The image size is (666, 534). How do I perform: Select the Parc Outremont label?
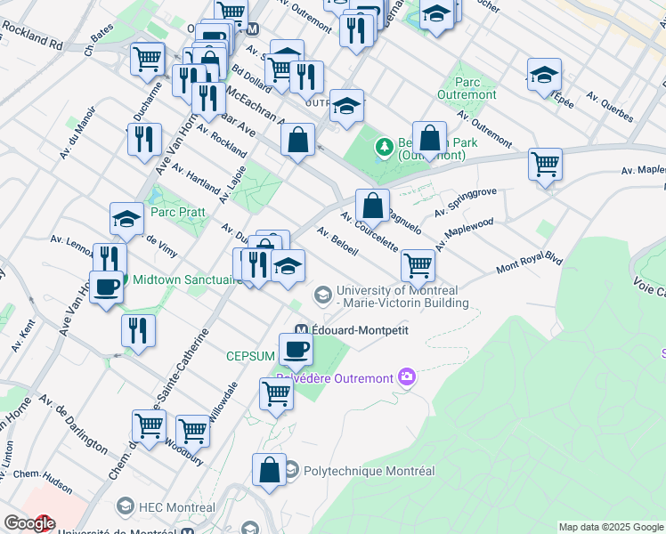click(467, 88)
